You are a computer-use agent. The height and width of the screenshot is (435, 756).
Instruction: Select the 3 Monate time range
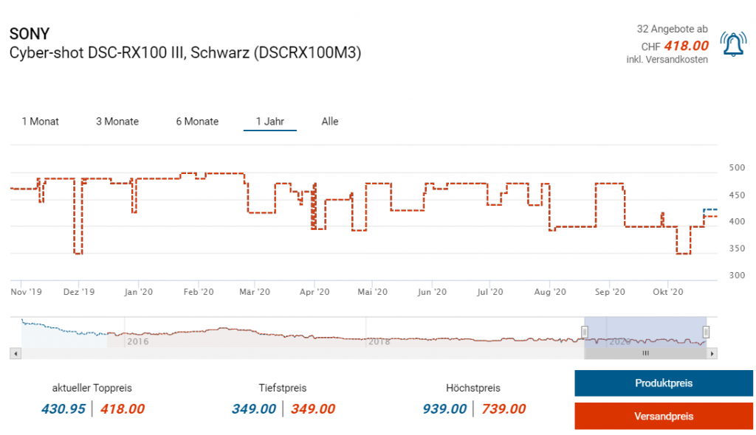click(117, 122)
